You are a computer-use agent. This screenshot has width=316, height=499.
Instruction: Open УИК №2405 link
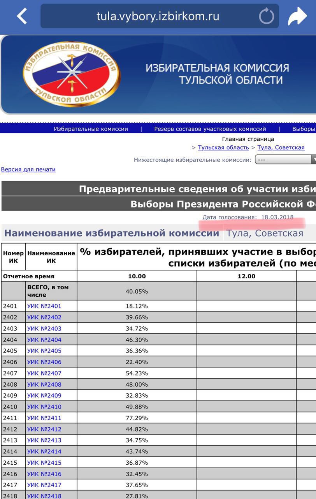pyautogui.click(x=44, y=351)
